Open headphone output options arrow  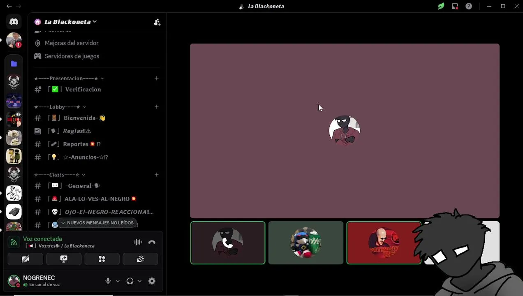point(139,281)
